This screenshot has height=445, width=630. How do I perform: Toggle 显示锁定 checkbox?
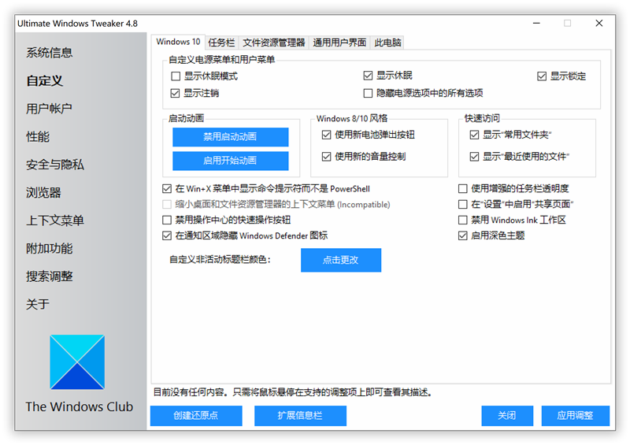click(542, 76)
